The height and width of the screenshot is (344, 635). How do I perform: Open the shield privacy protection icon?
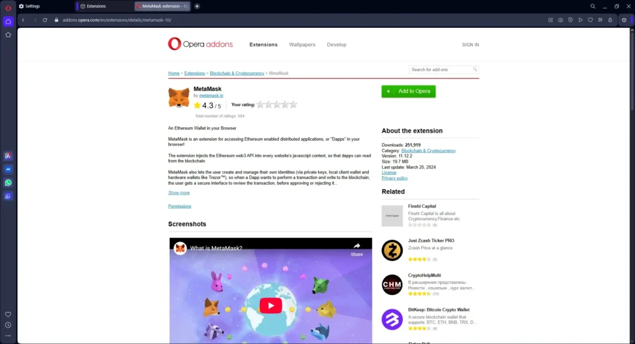coord(571,20)
